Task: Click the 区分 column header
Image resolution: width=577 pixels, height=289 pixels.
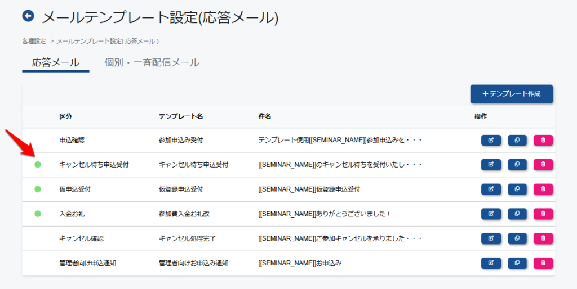Action: coord(65,116)
